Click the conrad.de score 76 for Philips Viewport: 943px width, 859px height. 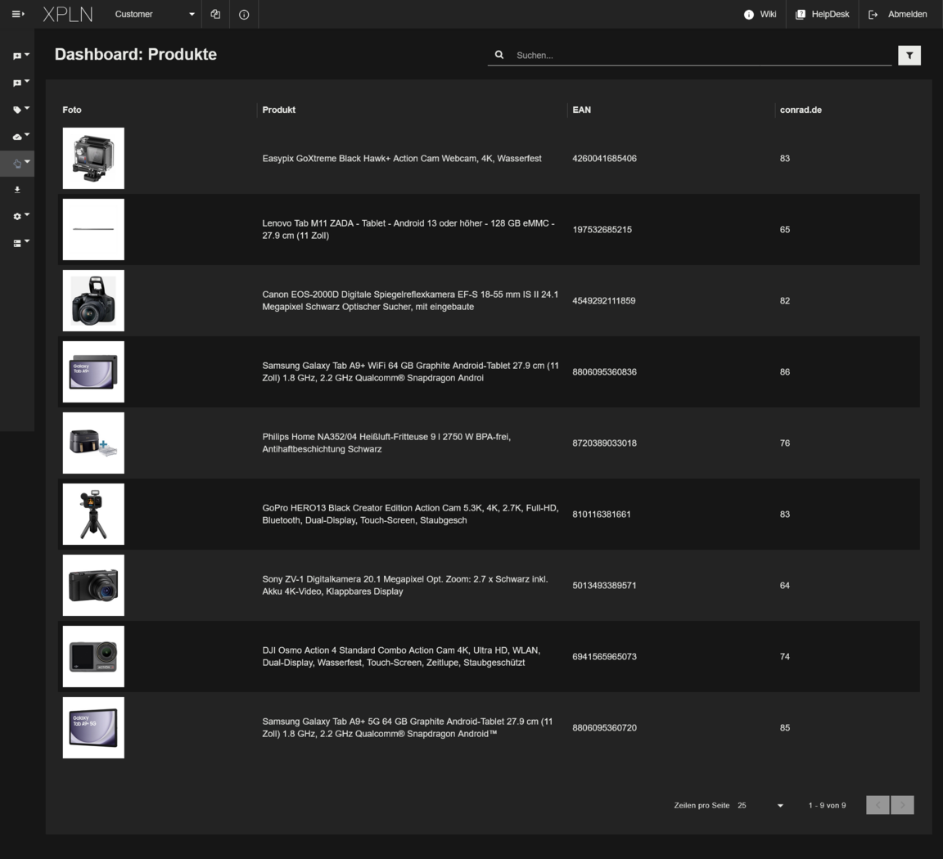pos(785,443)
